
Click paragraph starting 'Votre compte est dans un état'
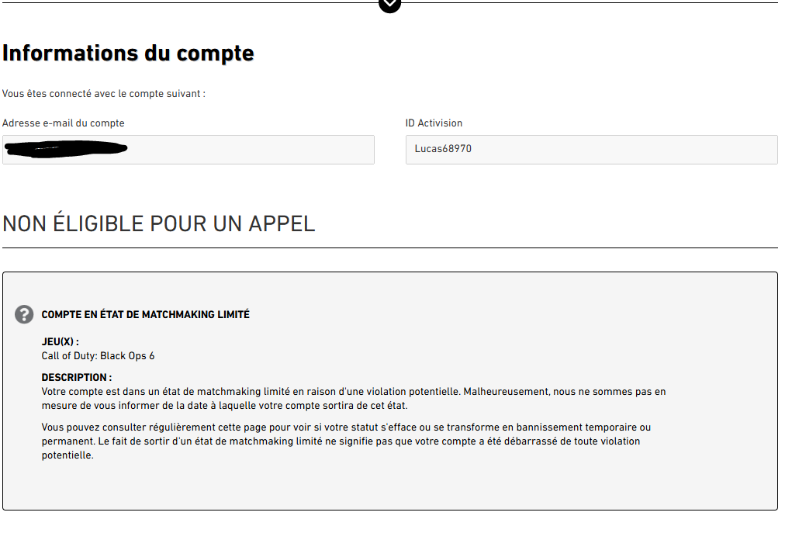pos(354,399)
